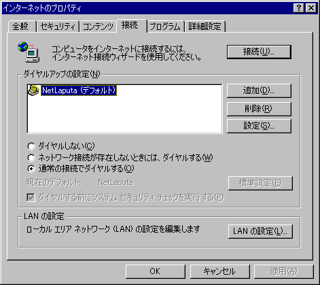Click the 接続(U)... wizard button
Screen dimensions: 320x285
259,52
